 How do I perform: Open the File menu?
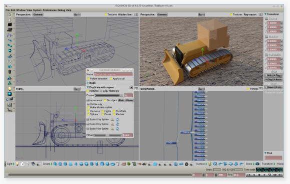[7, 10]
